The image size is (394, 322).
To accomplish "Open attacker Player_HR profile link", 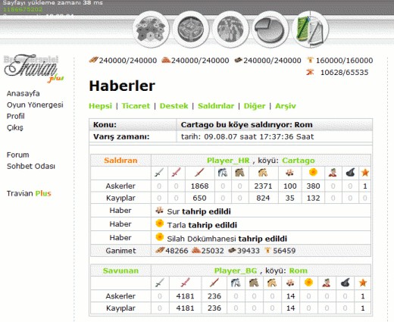I will click(x=228, y=161).
